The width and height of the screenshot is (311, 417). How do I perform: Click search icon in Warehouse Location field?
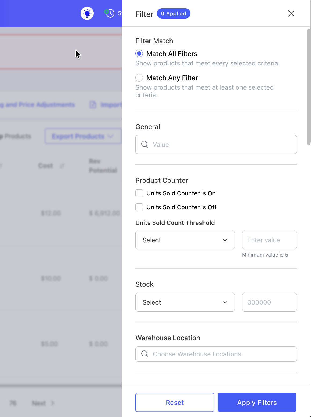[145, 354]
